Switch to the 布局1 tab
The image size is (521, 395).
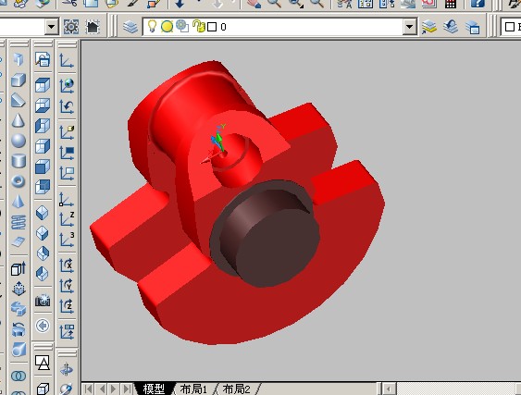click(x=193, y=389)
